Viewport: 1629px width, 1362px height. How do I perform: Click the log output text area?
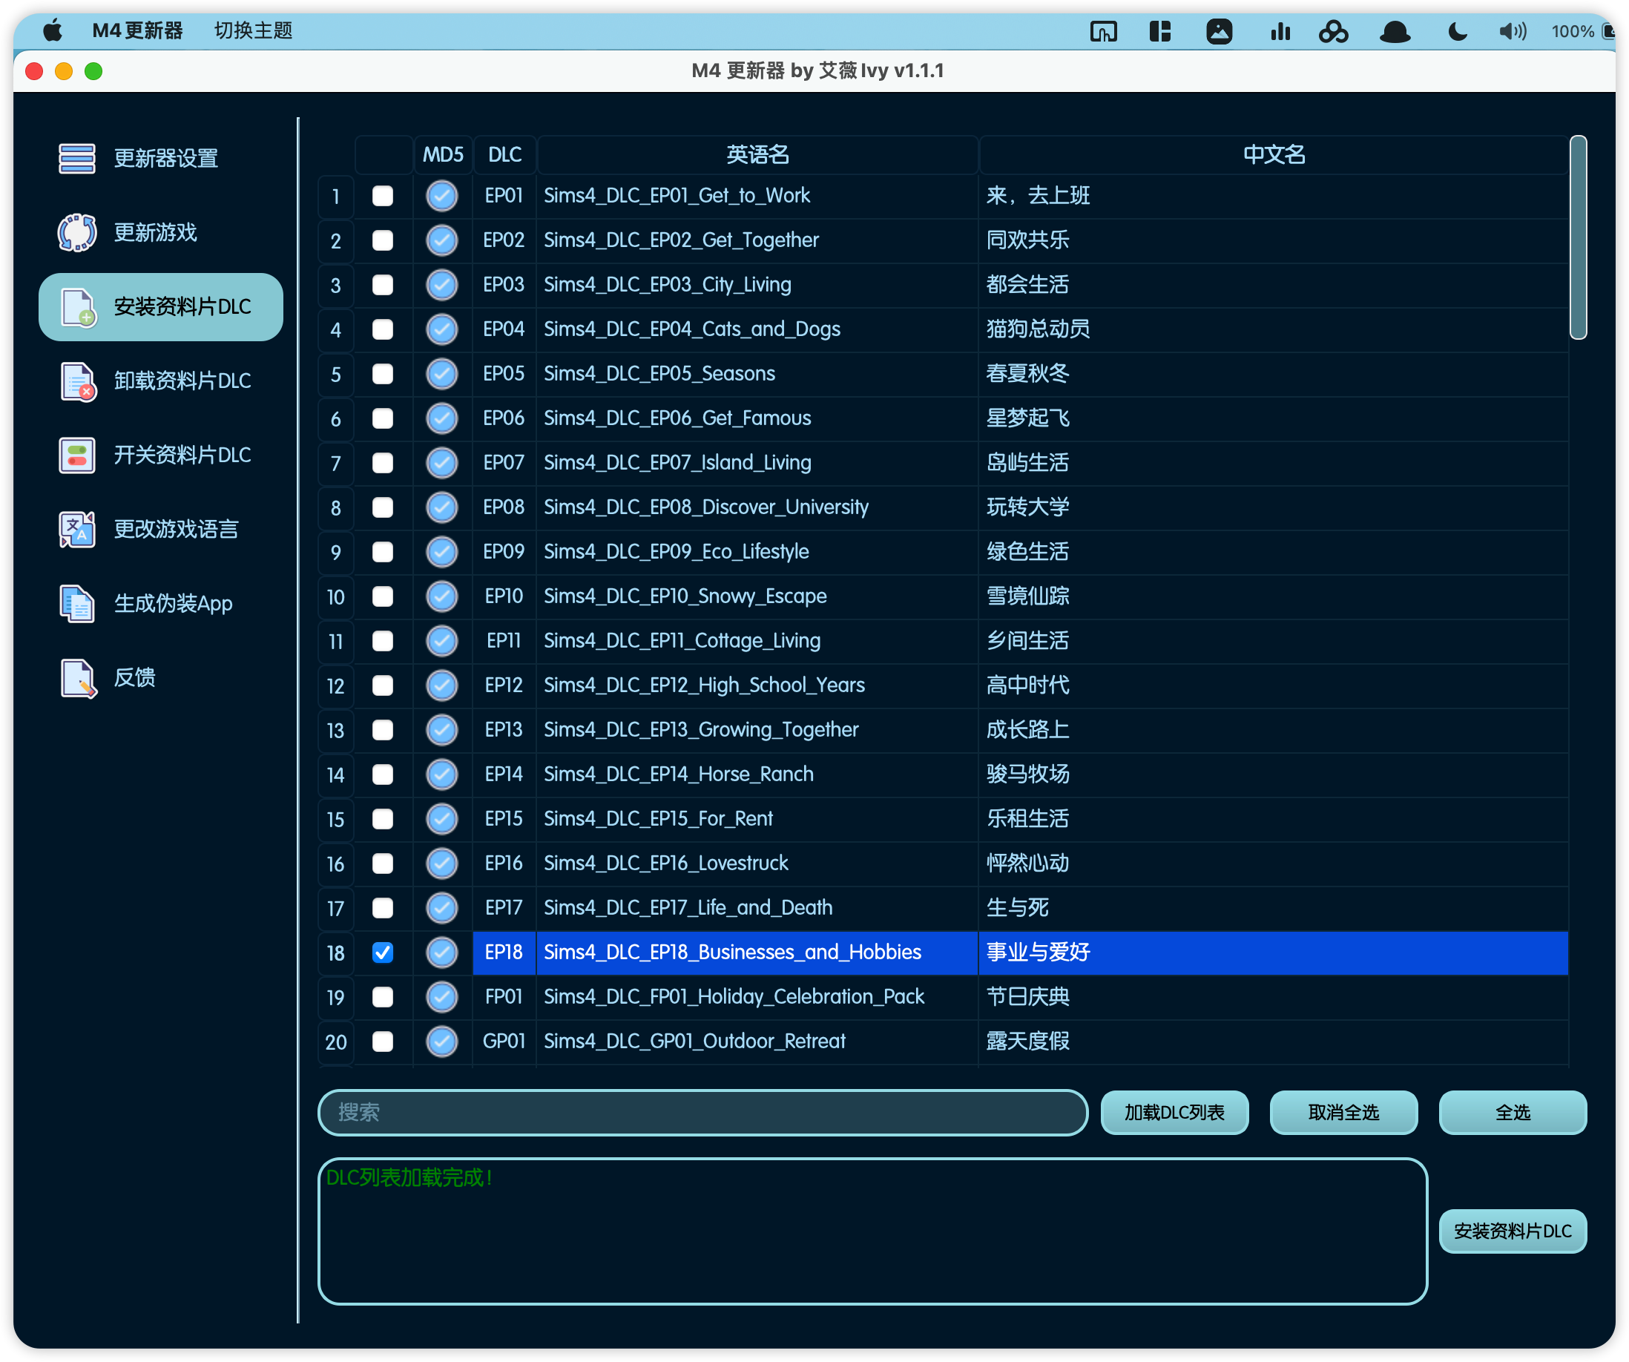tap(872, 1231)
